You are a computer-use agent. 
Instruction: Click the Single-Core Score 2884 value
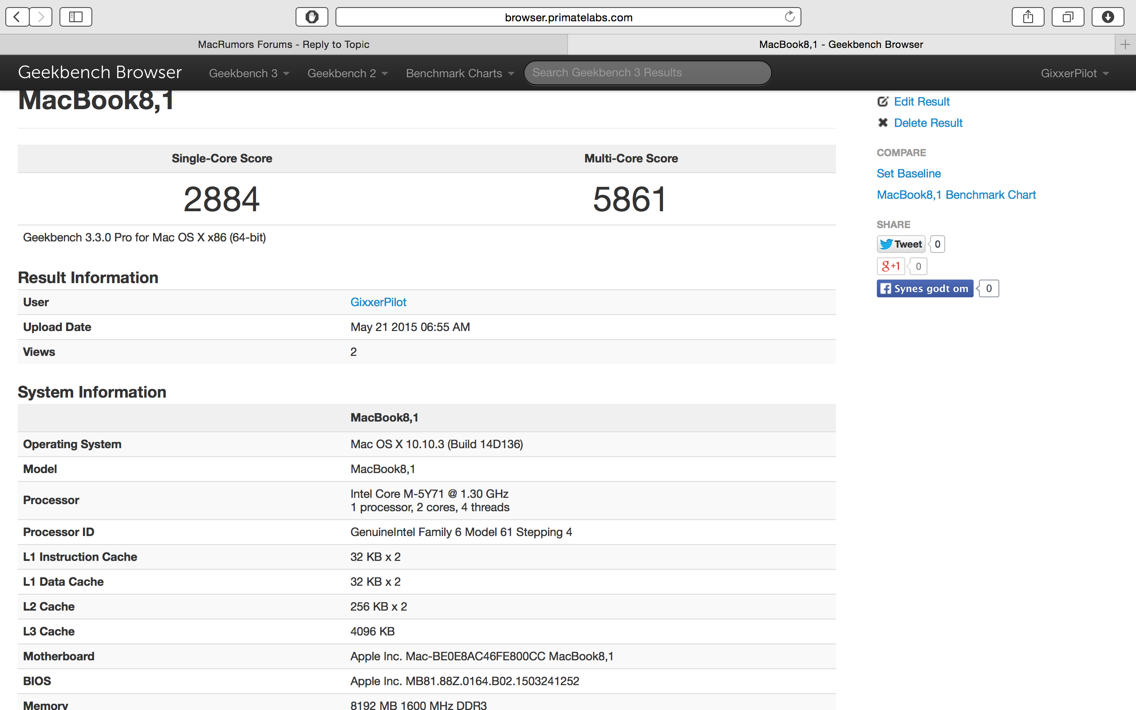click(x=221, y=199)
